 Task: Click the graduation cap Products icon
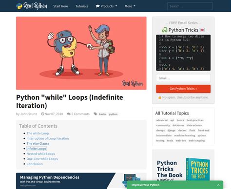click(x=97, y=6)
